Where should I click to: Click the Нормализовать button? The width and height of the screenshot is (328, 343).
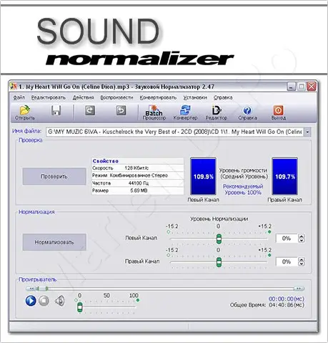[54, 242]
